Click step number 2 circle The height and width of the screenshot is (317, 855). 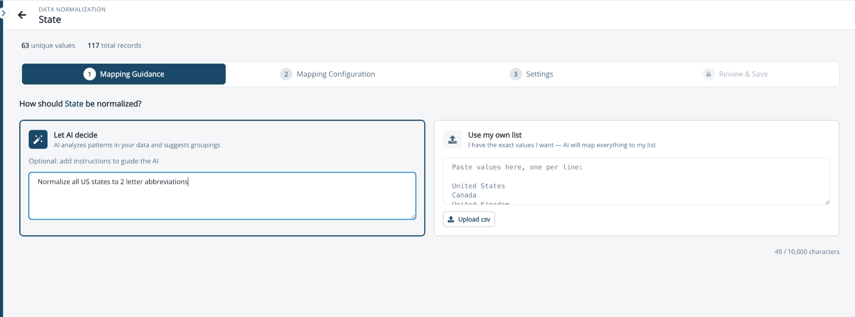pos(286,74)
